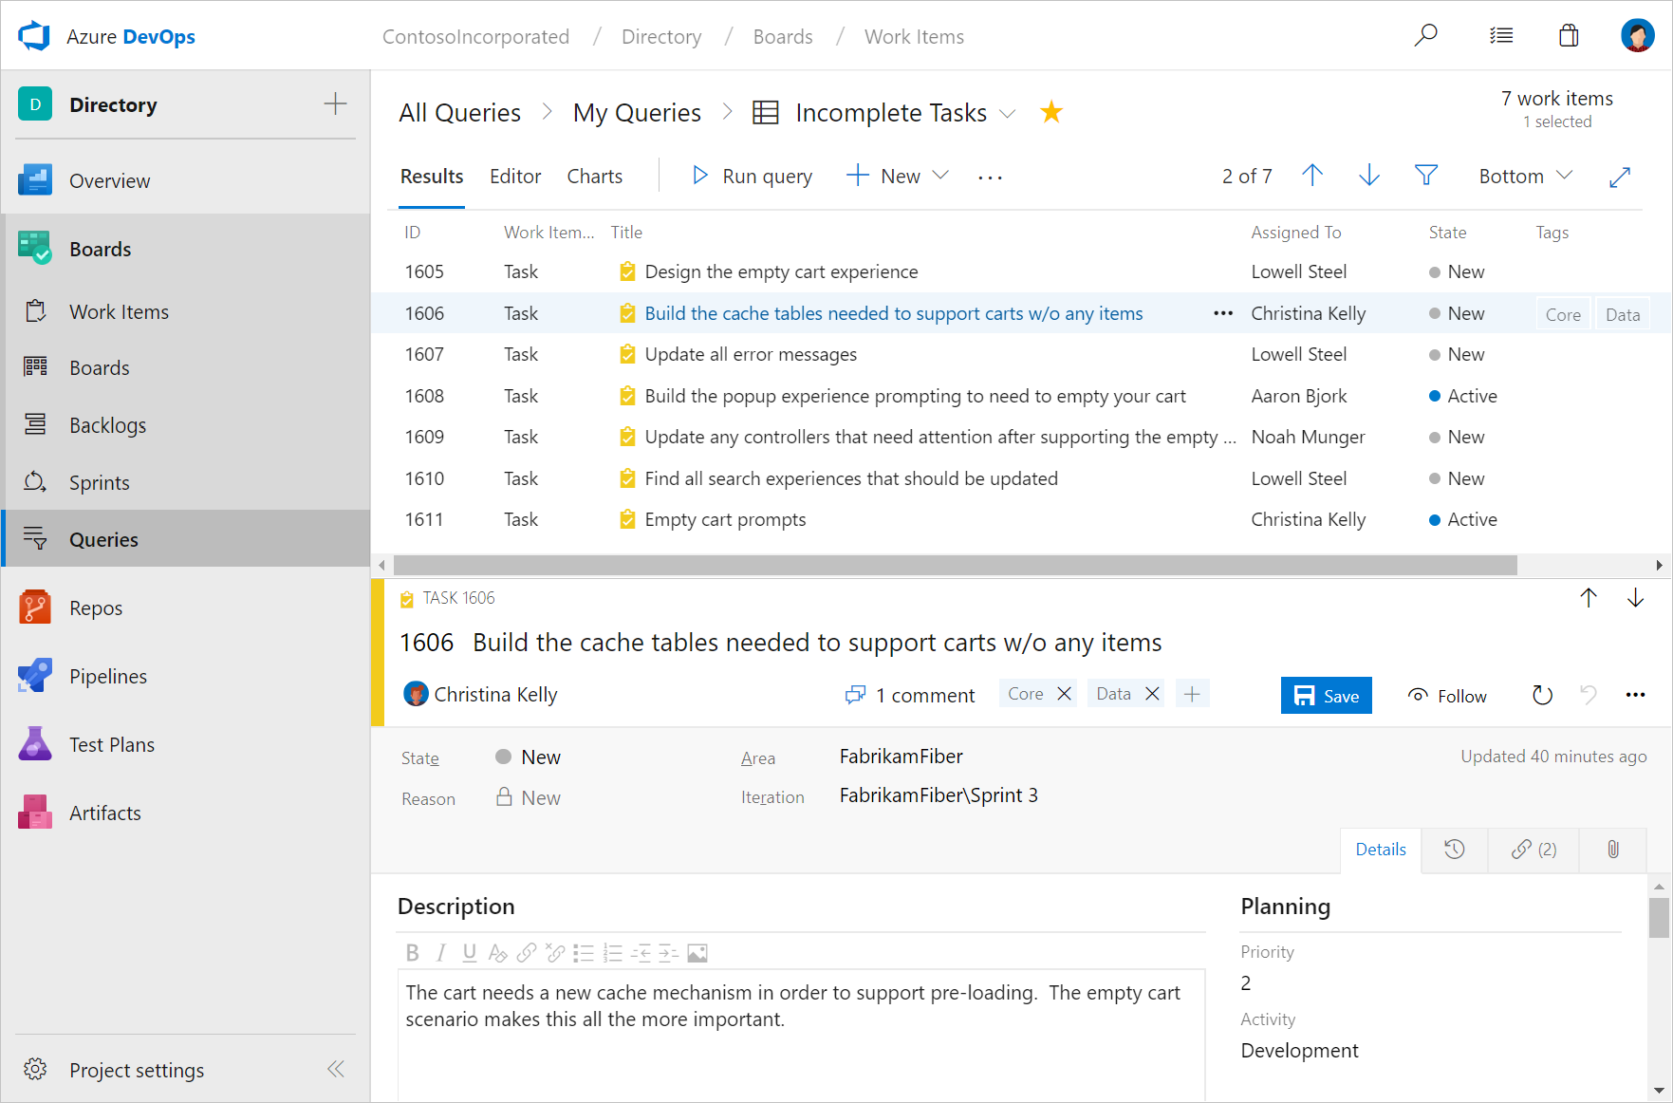Open the History tab clock icon
The width and height of the screenshot is (1673, 1103).
(1454, 850)
